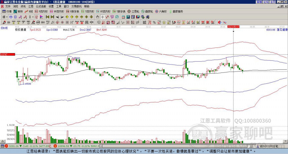Click the colorful flag icon
The height and width of the screenshot is (154, 288).
(42, 17)
